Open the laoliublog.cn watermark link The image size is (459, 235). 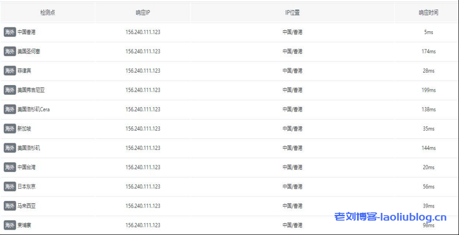(x=390, y=218)
